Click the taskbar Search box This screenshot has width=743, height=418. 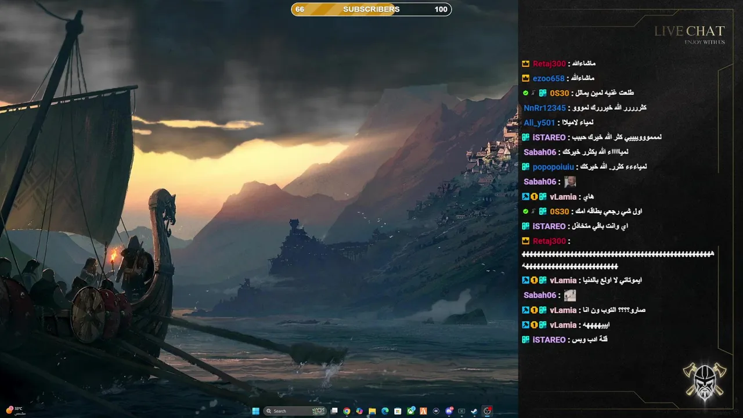pyautogui.click(x=295, y=411)
